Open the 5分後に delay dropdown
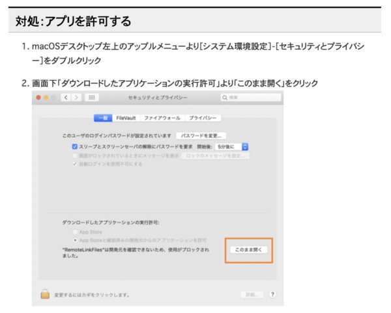This screenshot has width=391, height=313. click(x=231, y=146)
